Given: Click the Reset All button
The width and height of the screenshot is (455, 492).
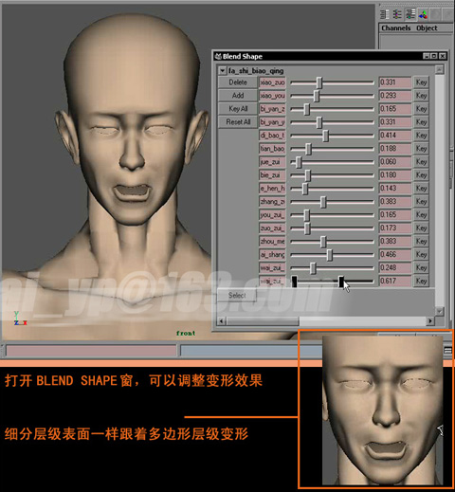Looking at the screenshot, I should click(x=238, y=122).
